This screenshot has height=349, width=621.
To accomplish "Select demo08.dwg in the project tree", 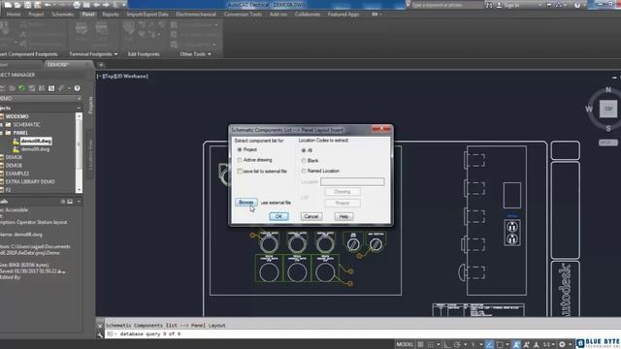I will click(36, 141).
